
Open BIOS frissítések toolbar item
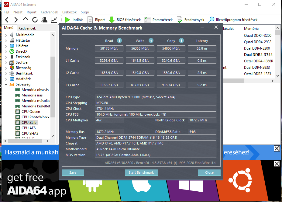pos(125,20)
